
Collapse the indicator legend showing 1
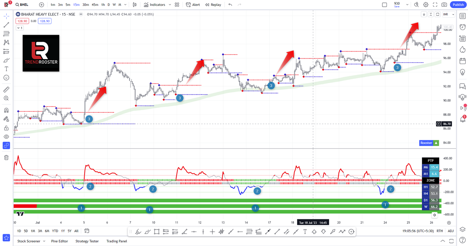19,28
